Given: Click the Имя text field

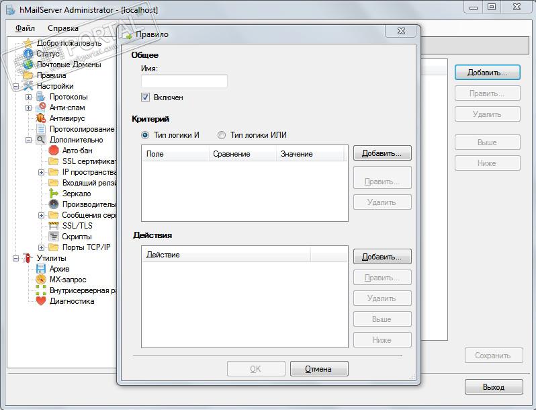Looking at the screenshot, I should coord(184,81).
